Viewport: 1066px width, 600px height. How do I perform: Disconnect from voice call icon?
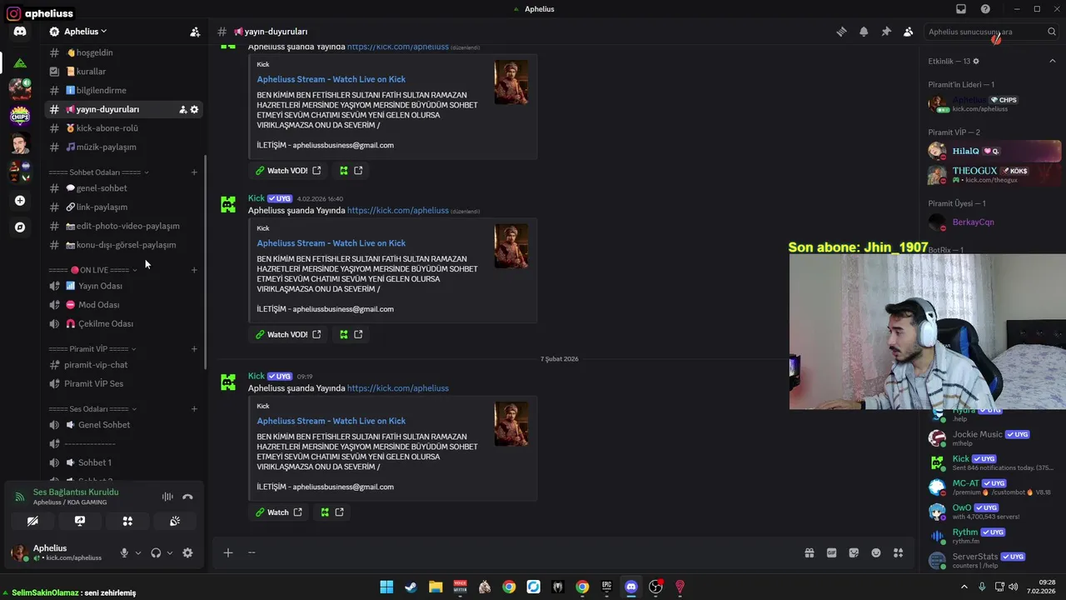(187, 497)
